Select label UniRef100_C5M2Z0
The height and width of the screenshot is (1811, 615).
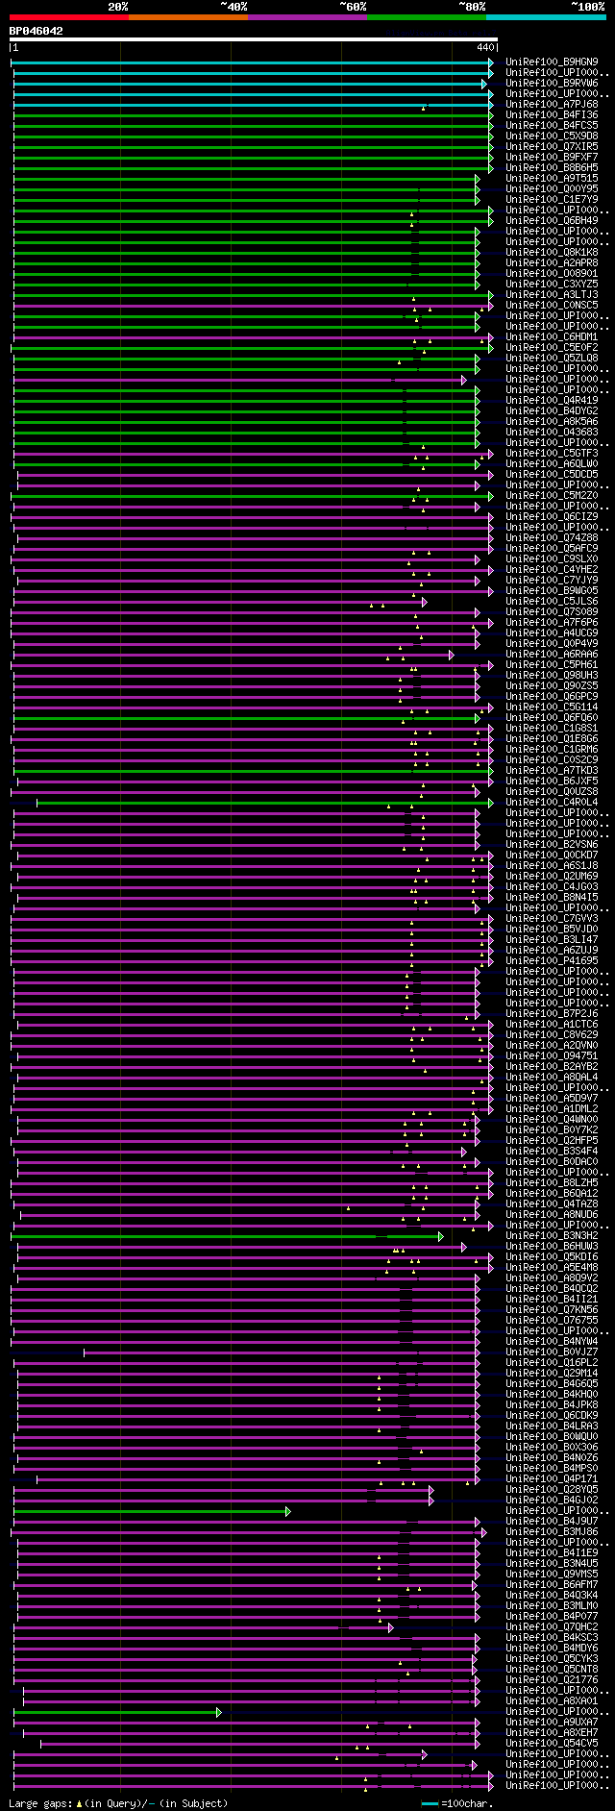click(553, 496)
